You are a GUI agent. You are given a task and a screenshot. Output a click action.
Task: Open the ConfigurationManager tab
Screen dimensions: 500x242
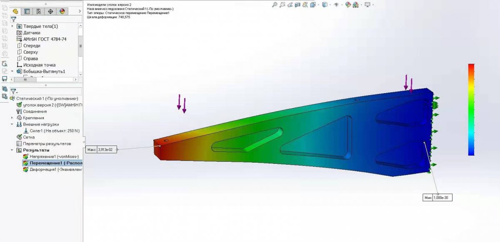tap(39, 11)
